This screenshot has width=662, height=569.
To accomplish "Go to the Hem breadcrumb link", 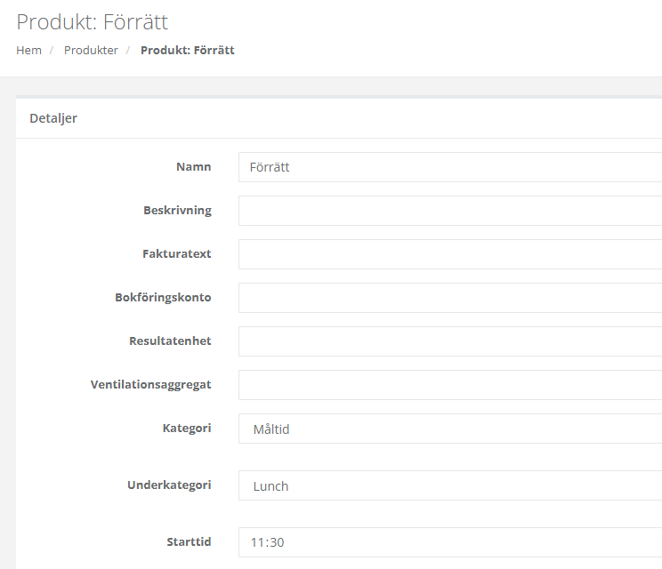I will 28,50.
